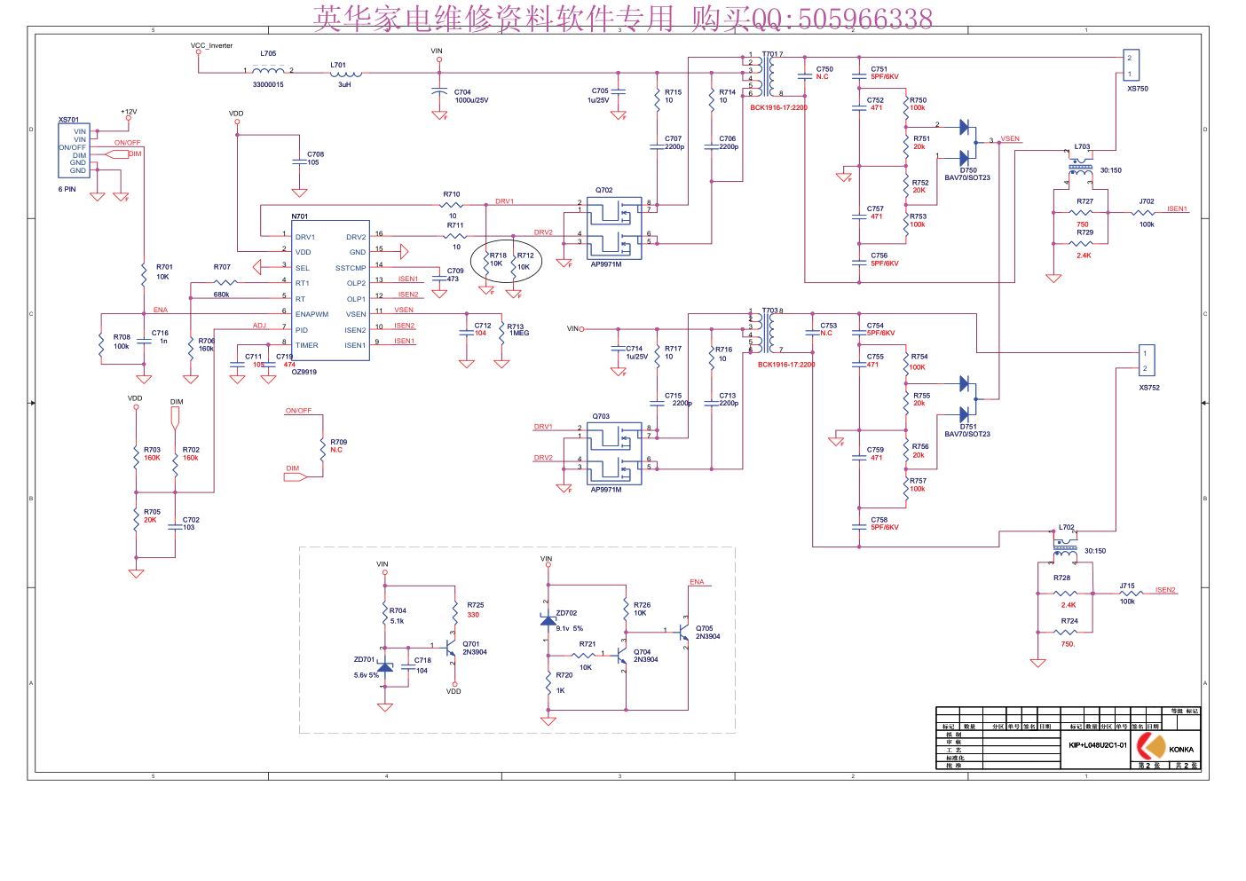Click the R725 reference label

click(x=476, y=605)
